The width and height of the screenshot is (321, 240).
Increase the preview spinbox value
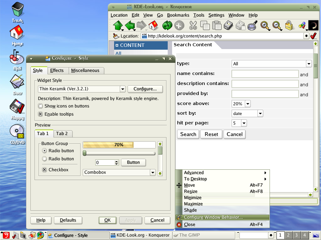point(117,161)
